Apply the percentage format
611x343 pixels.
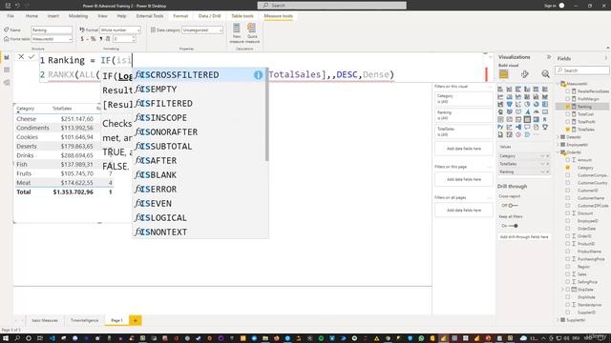pos(93,39)
